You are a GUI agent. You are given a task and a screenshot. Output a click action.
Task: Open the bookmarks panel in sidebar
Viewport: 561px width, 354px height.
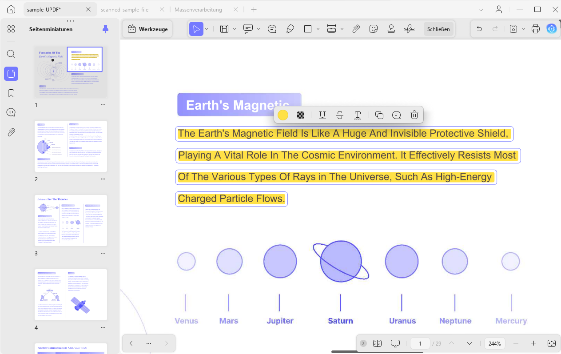pos(11,93)
